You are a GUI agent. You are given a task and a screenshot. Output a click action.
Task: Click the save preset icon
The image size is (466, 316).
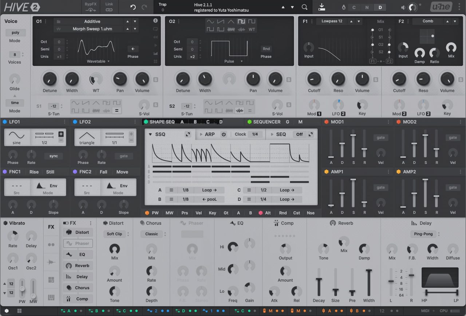(x=322, y=7)
